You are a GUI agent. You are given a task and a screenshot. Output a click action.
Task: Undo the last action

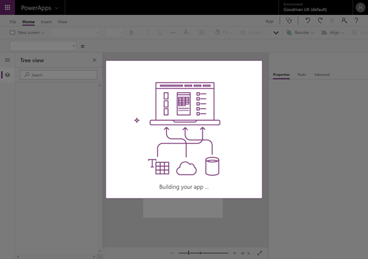click(308, 21)
